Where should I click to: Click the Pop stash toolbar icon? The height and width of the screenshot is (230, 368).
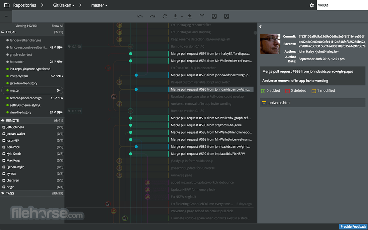click(x=226, y=16)
